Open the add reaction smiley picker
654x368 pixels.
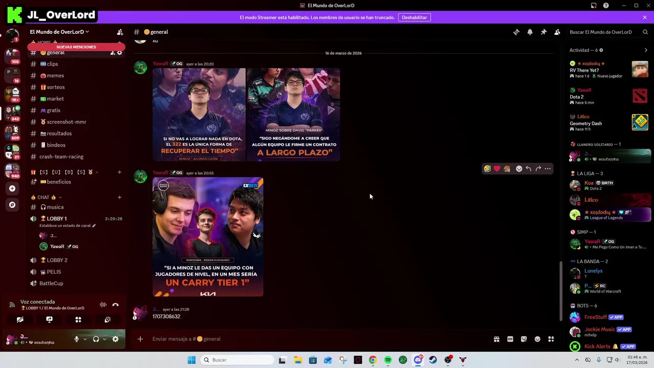[519, 169]
